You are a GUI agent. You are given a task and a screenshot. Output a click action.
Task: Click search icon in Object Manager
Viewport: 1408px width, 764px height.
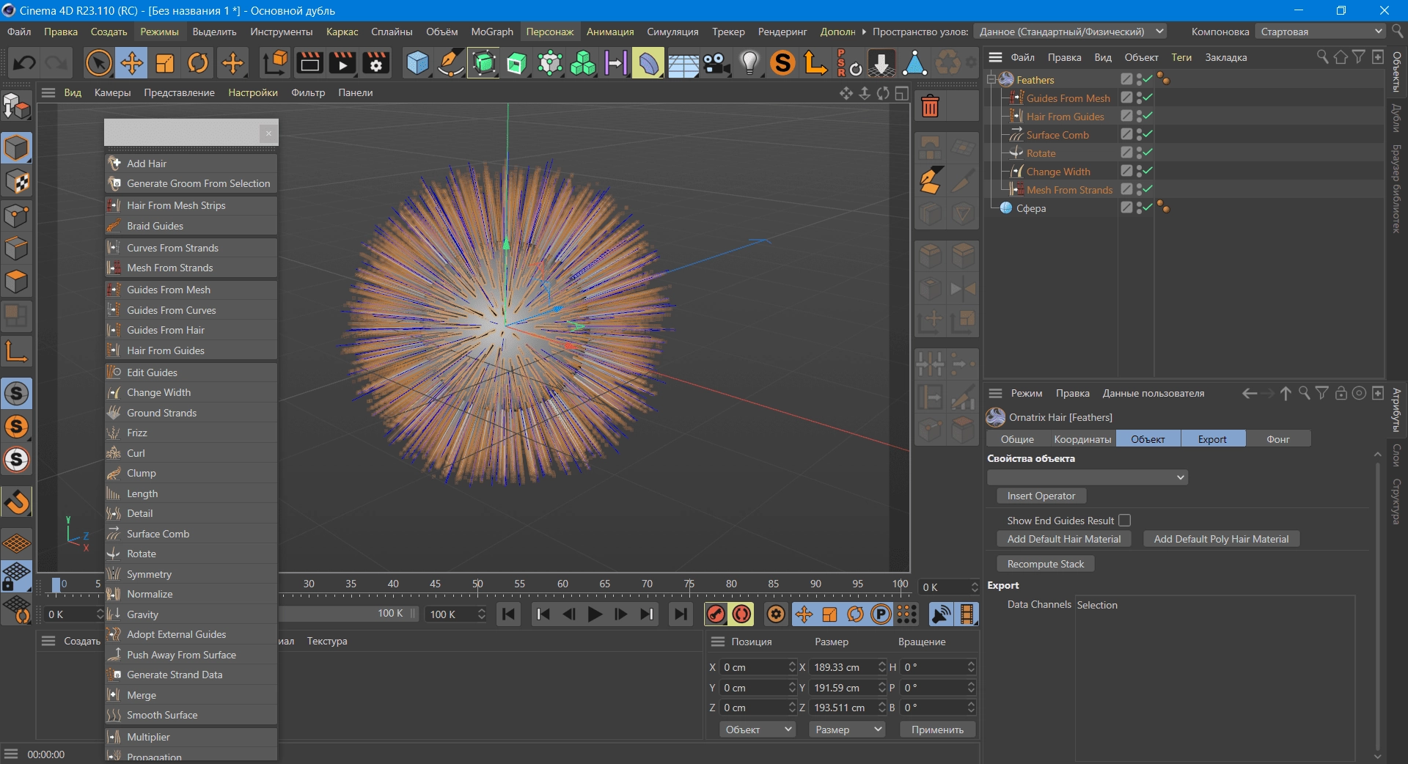click(1321, 57)
